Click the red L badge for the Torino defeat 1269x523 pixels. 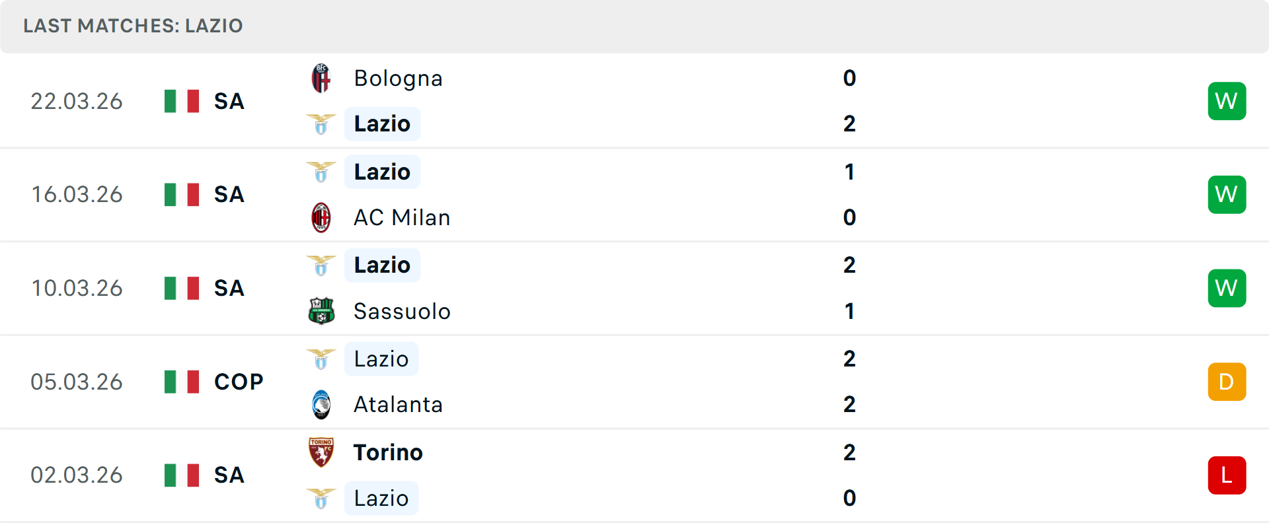point(1227,475)
